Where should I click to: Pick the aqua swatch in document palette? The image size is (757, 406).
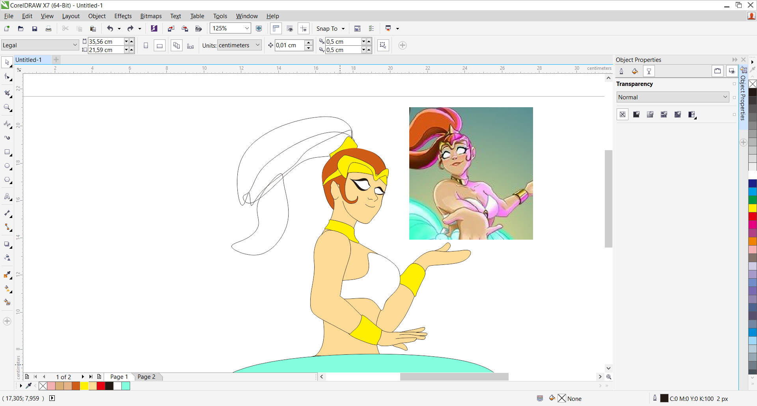[x=126, y=386]
